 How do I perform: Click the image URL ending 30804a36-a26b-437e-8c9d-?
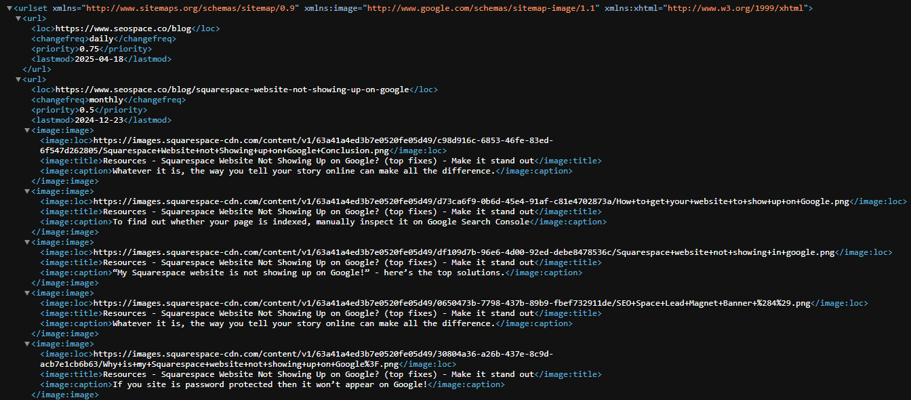323,354
